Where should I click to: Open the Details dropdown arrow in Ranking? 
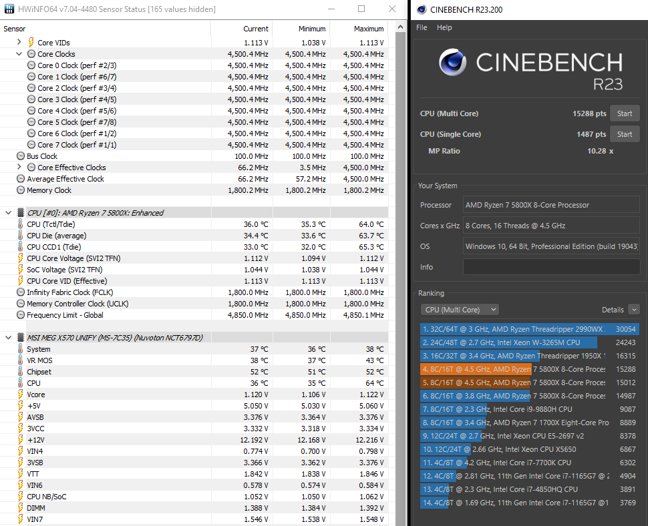(634, 309)
